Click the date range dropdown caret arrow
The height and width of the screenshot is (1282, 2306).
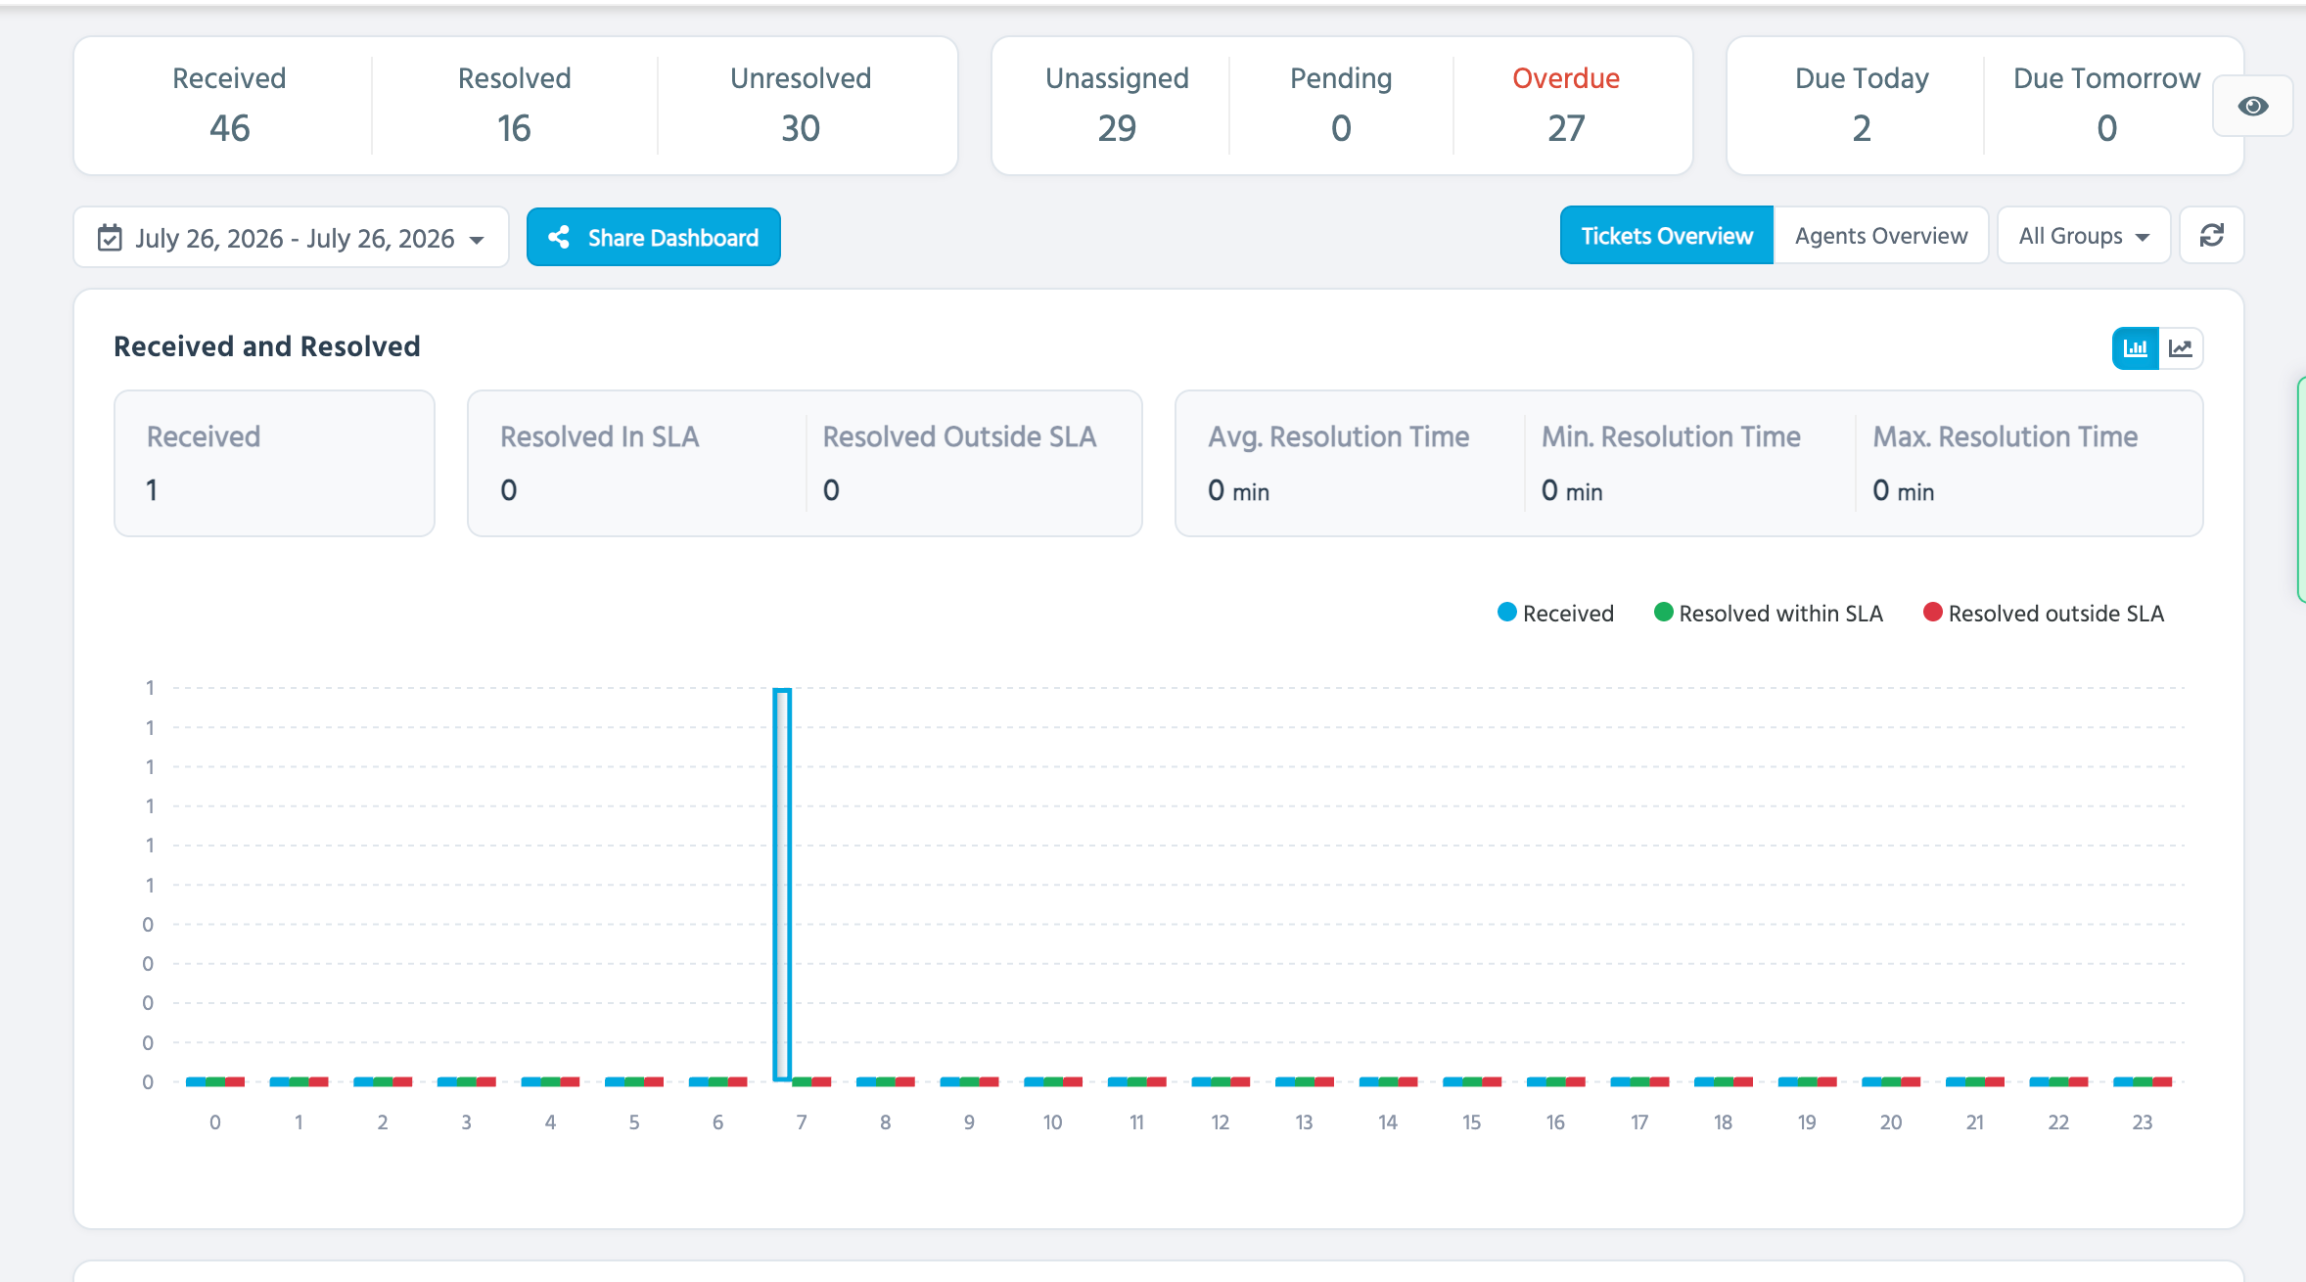point(477,240)
